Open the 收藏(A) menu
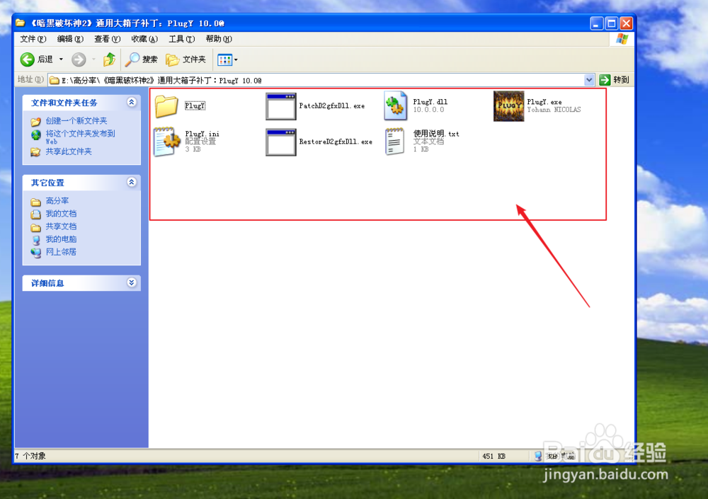Image resolution: width=708 pixels, height=499 pixels. [144, 39]
